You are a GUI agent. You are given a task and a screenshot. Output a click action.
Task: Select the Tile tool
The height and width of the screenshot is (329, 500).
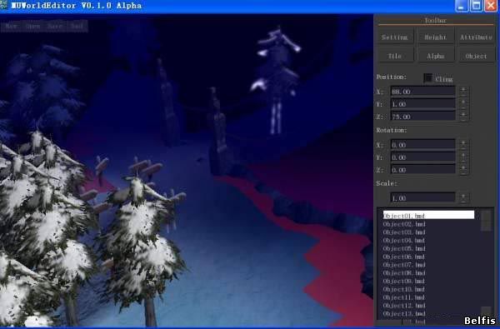395,56
